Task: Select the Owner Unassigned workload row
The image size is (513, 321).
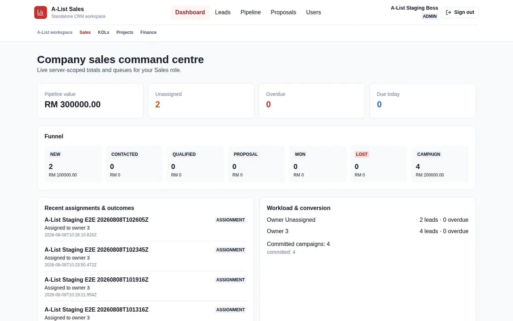Action: tap(368, 220)
